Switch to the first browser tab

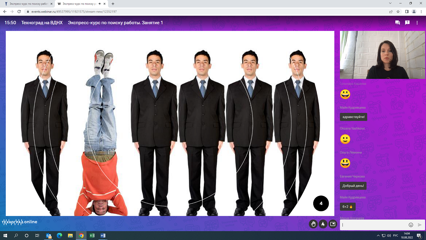[x=28, y=4]
